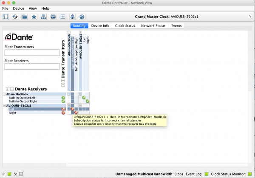Click the Unmanaged Multicast Bandwidth 0 bps text

149,174
